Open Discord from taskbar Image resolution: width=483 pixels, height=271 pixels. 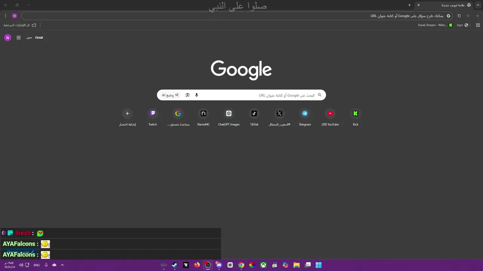coord(219,265)
